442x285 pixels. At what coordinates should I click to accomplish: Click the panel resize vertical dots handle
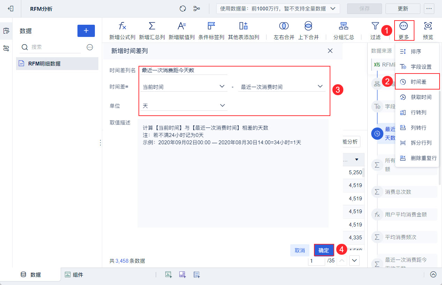pyautogui.click(x=100, y=143)
